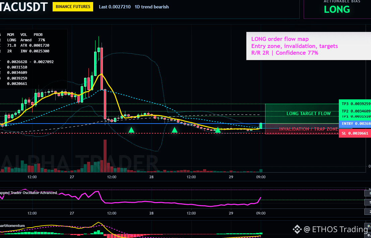This screenshot has height=238, width=371.
Task: Click the 09:00 label below the volume pane
Action: click(261, 177)
